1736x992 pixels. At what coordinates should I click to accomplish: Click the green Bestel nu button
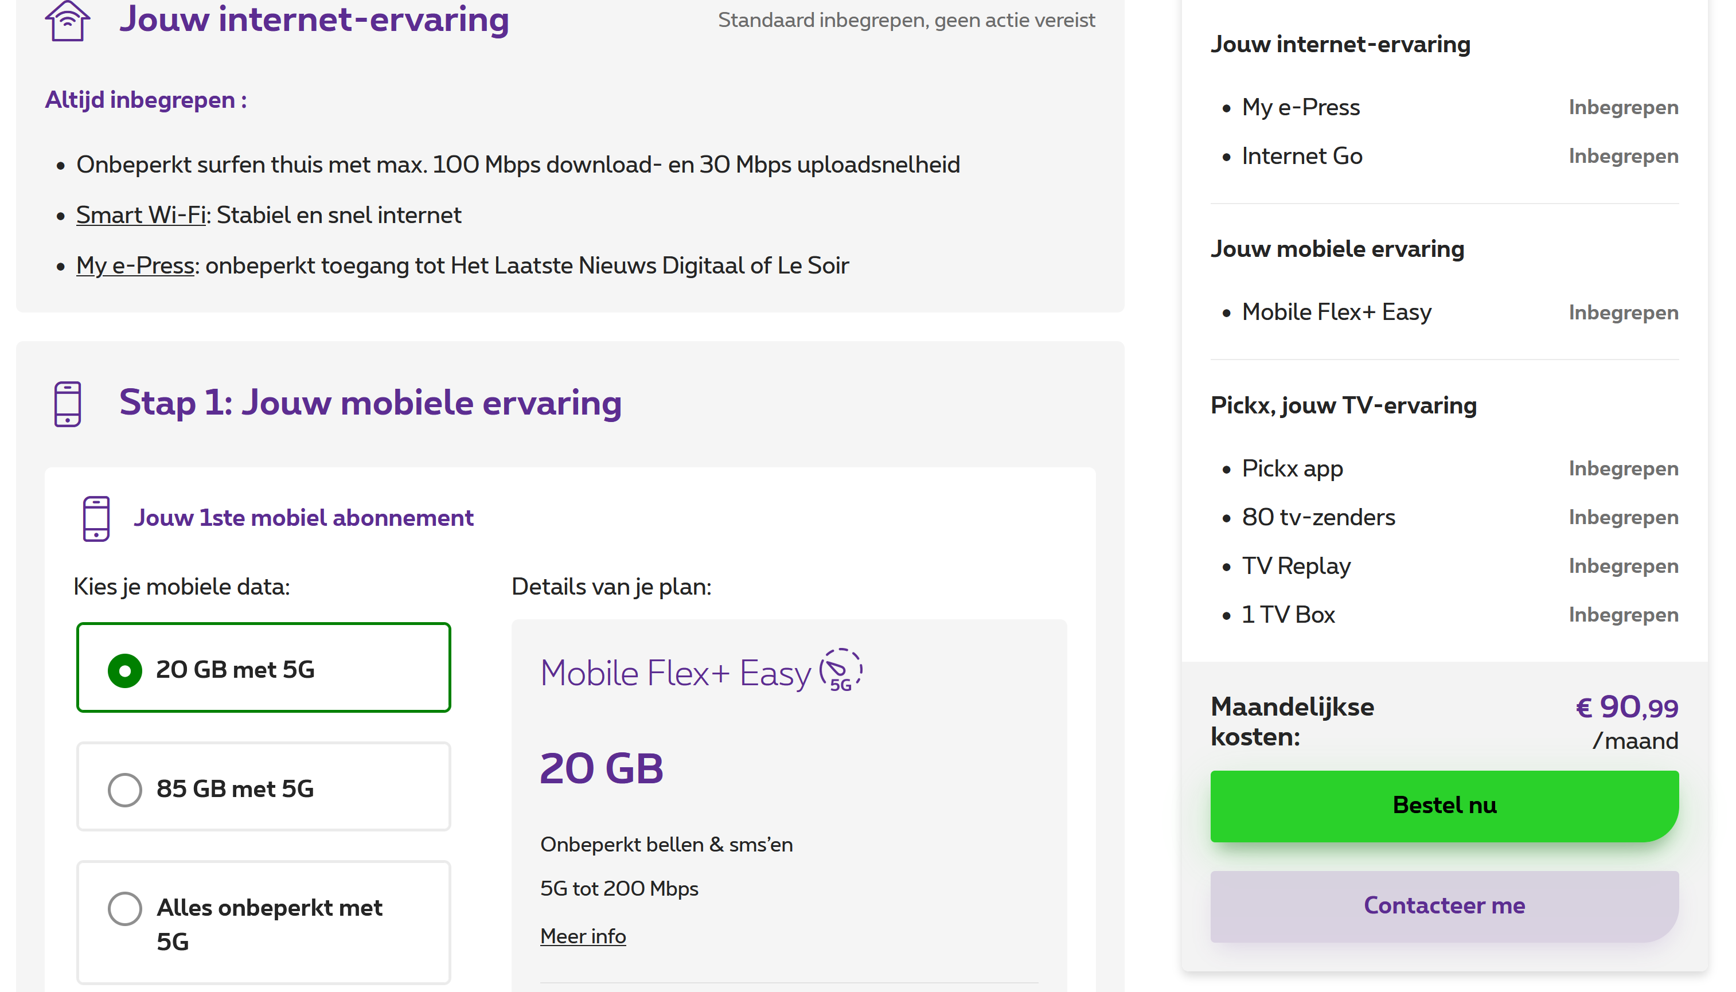point(1445,806)
